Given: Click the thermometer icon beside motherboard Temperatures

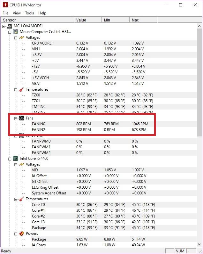Looking at the screenshot, I should point(22,89).
